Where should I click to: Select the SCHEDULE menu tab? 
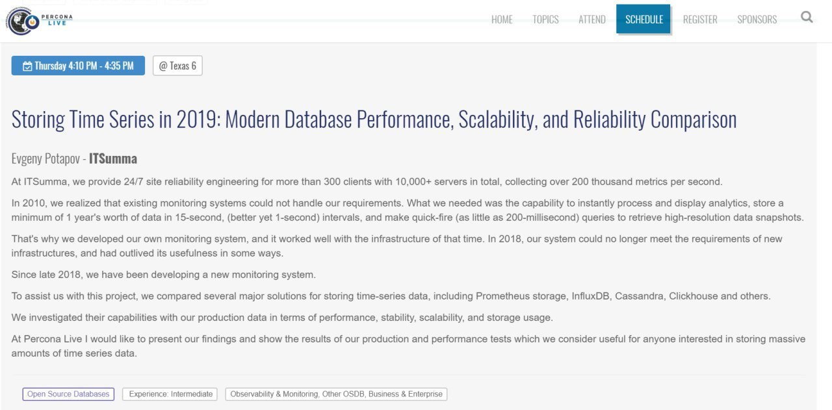tap(644, 19)
